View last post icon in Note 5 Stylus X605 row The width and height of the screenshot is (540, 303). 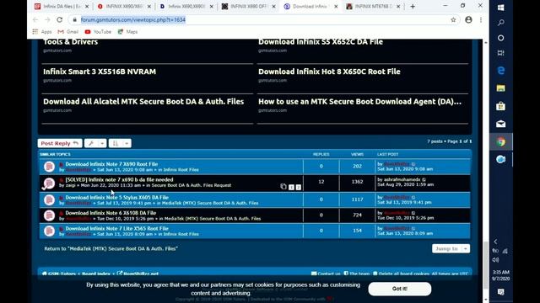point(413,198)
